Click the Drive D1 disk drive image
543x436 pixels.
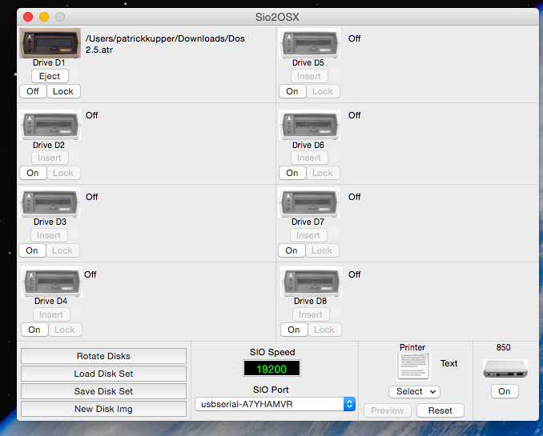point(50,43)
